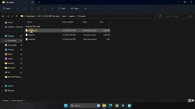The image size is (195, 109).
Task: Expand the address bar history dropdown
Action: pyautogui.click(x=155, y=16)
